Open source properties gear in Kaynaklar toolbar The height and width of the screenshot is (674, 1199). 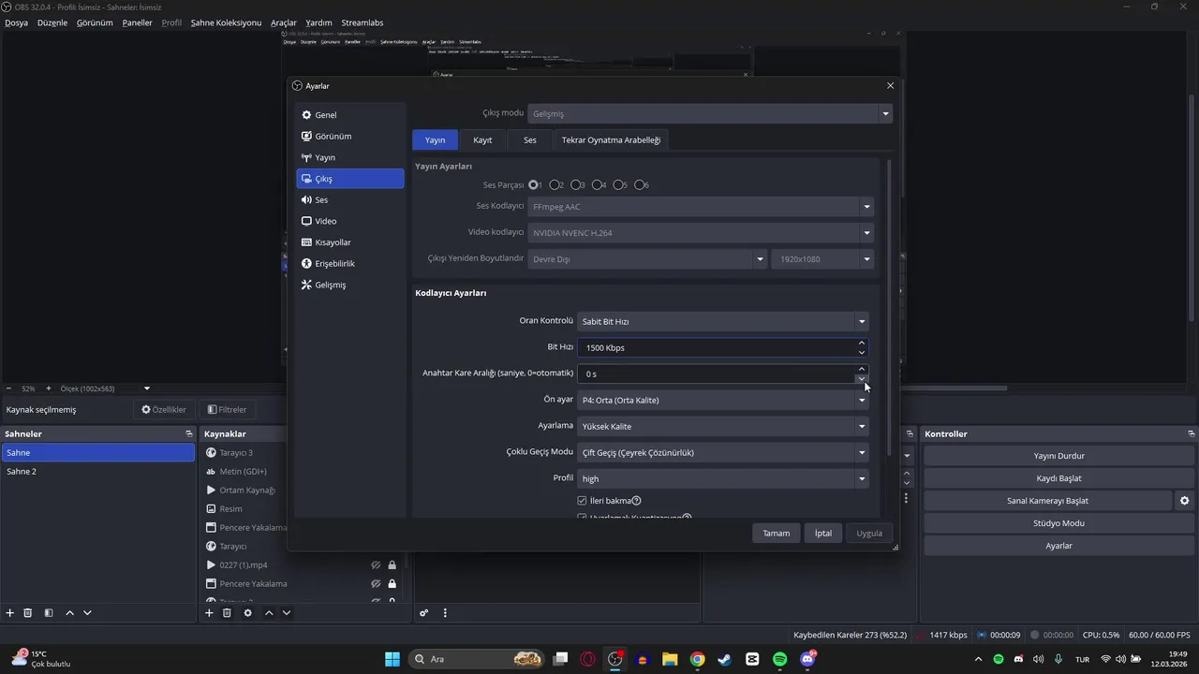click(x=247, y=613)
